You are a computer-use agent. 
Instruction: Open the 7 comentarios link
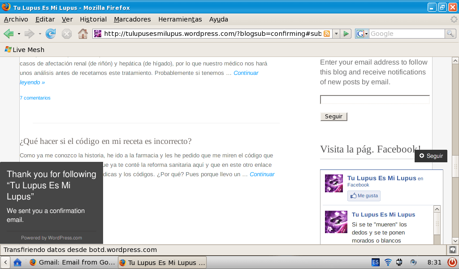click(35, 98)
